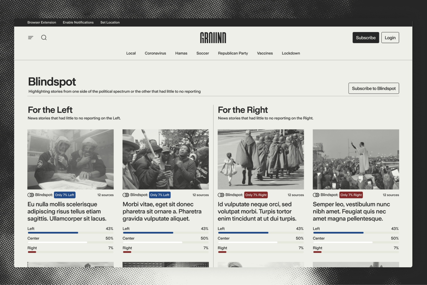Click the Subscribe to Blindspot button

point(374,88)
